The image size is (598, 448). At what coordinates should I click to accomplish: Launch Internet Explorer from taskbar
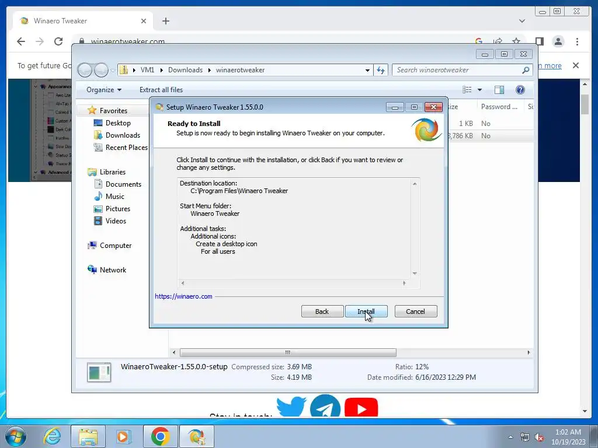[x=51, y=436]
